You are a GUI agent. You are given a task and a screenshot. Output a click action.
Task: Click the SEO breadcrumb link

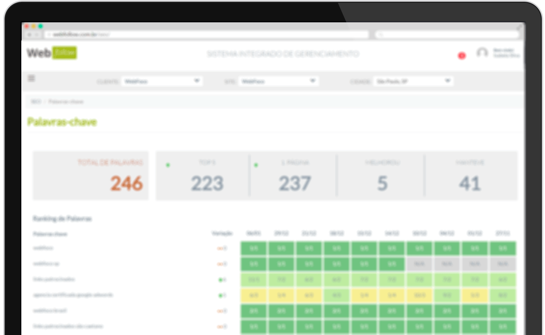(x=36, y=102)
